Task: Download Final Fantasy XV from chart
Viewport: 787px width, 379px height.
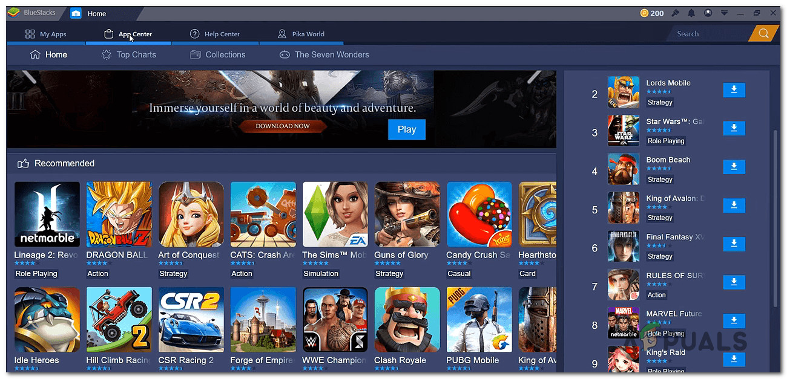Action: pos(734,244)
